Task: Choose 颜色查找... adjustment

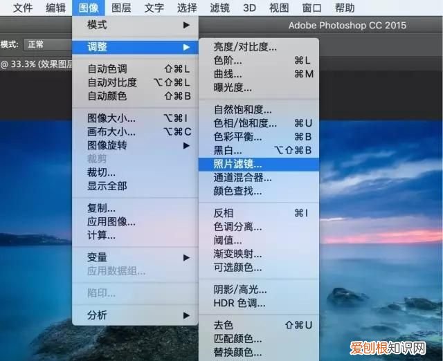Action: point(259,192)
